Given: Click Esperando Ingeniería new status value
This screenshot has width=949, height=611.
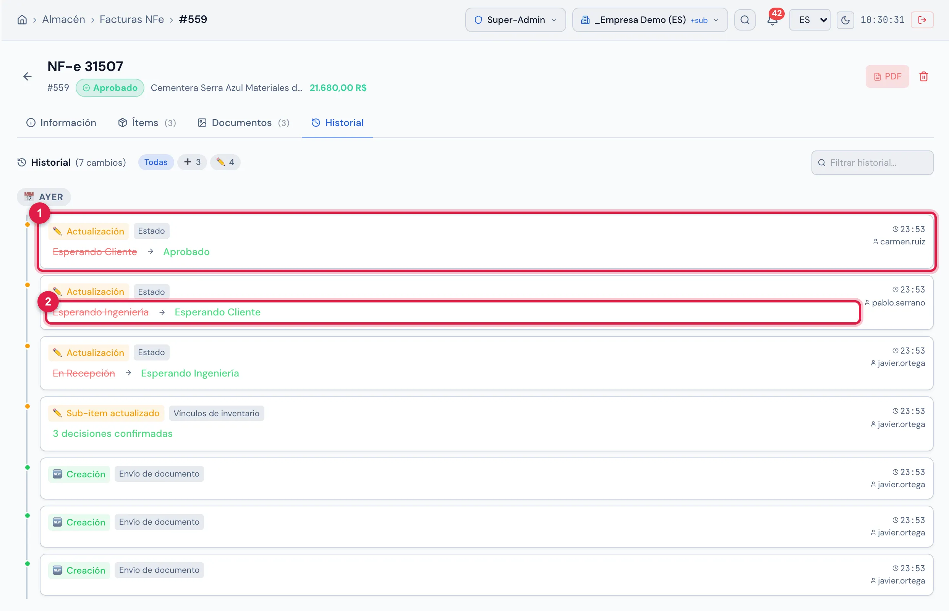Looking at the screenshot, I should point(190,373).
